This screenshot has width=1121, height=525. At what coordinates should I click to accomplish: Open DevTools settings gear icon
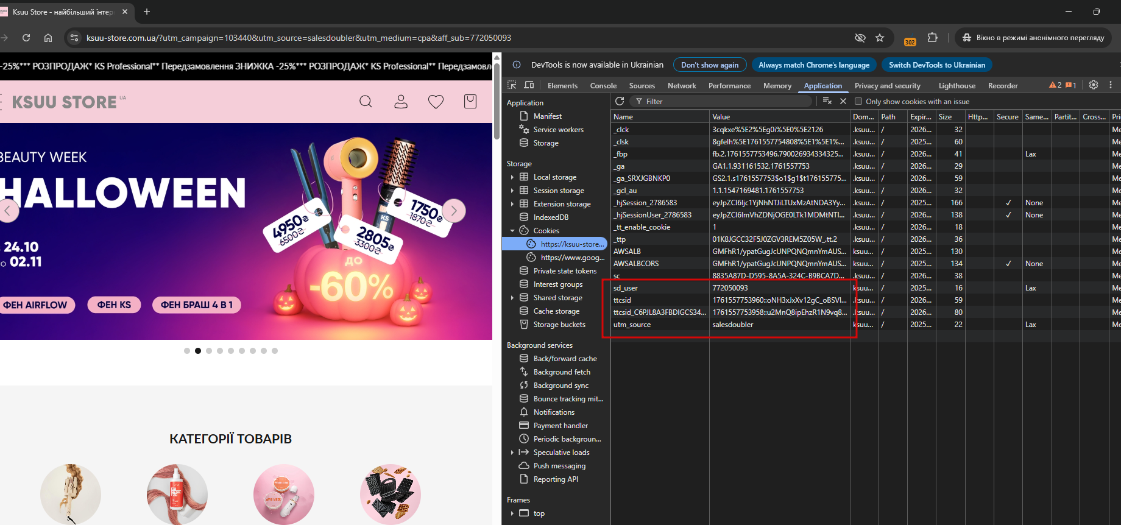[x=1094, y=85]
